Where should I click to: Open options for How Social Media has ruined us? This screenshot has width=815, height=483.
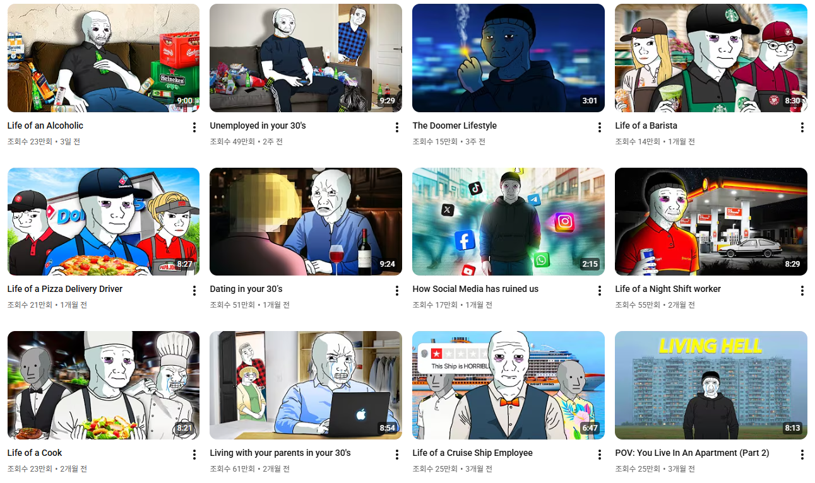[x=600, y=291]
